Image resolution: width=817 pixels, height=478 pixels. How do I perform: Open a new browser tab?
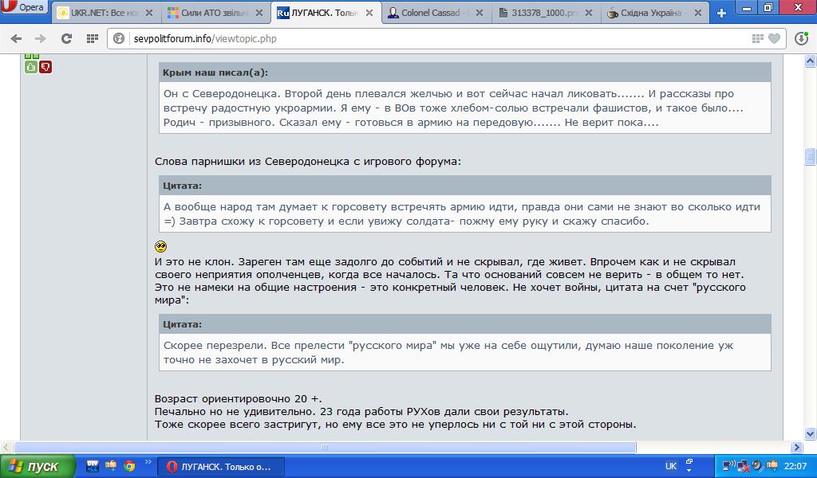coord(721,14)
